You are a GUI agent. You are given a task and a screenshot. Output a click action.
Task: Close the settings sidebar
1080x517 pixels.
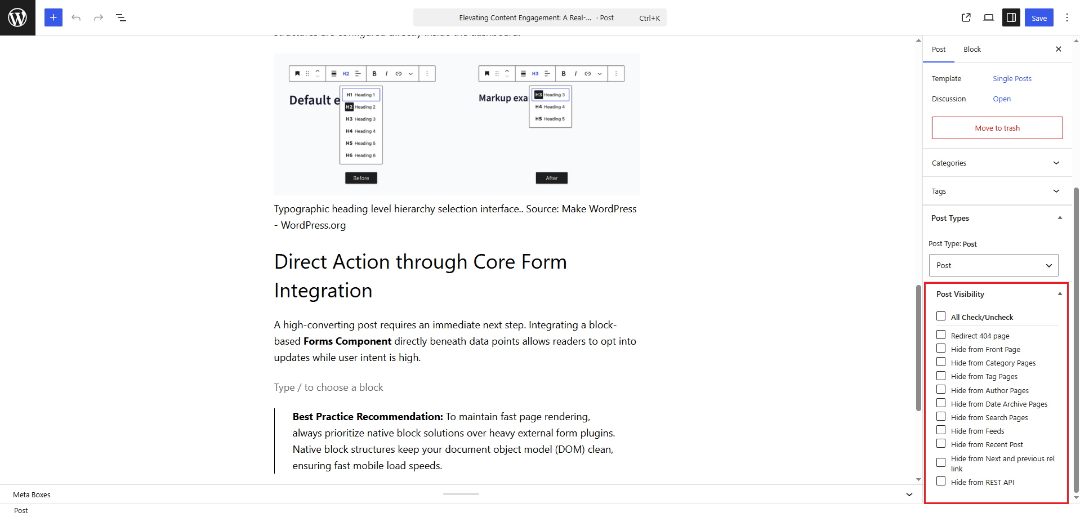coord(1059,49)
